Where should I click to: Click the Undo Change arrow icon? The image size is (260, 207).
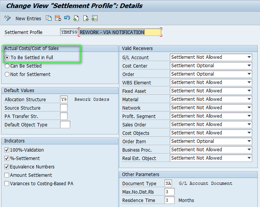67,18
